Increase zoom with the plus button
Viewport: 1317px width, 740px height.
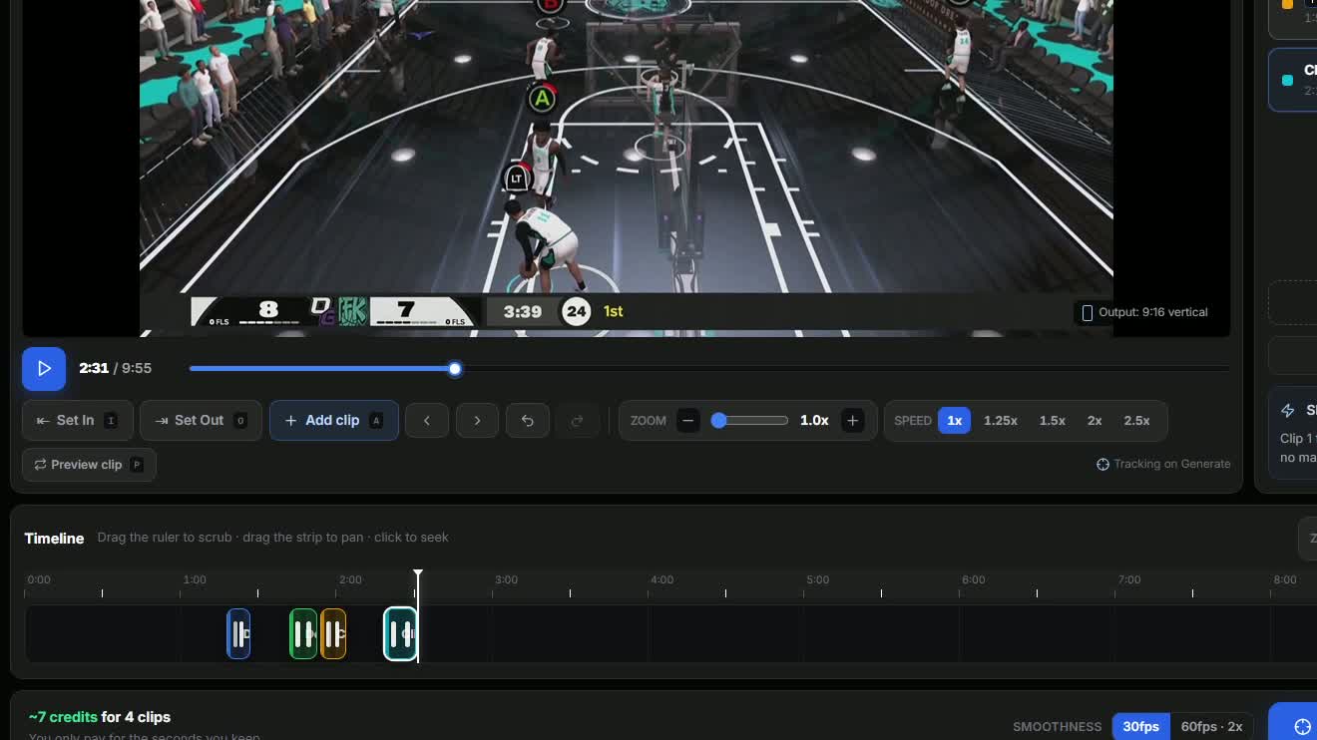pos(852,421)
